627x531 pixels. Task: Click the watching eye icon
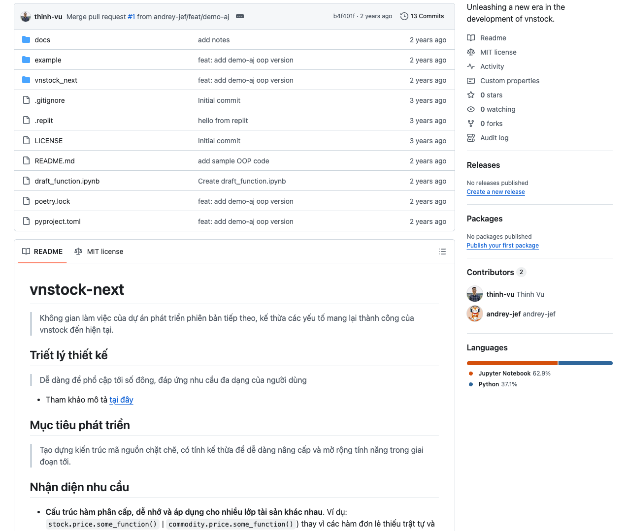[x=471, y=109]
